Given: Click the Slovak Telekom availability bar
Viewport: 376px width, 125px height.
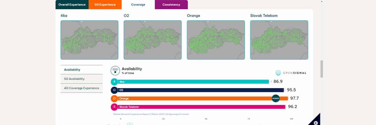Looking at the screenshot, I should (201, 107).
